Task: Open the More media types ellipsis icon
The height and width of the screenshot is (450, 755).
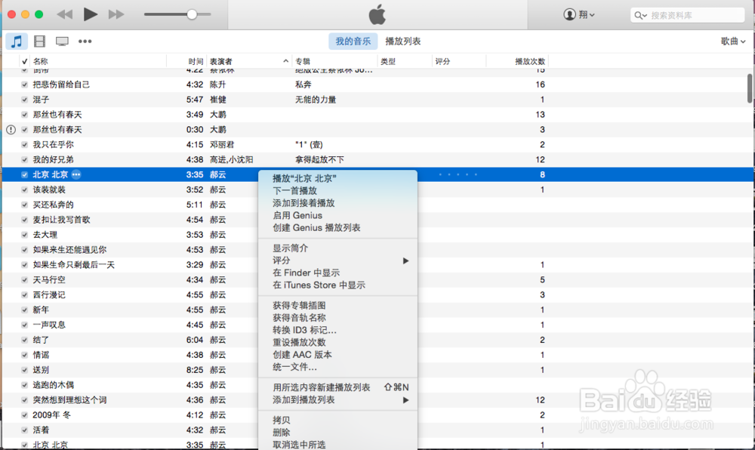Action: pos(85,41)
